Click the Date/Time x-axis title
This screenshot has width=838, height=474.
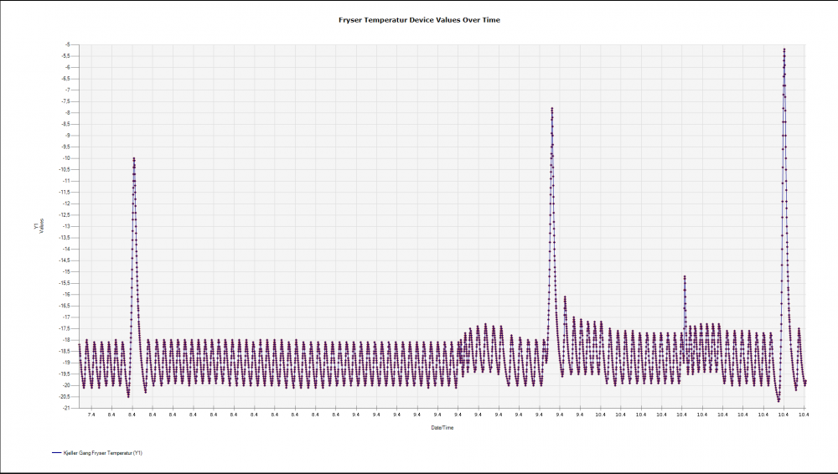coord(442,427)
